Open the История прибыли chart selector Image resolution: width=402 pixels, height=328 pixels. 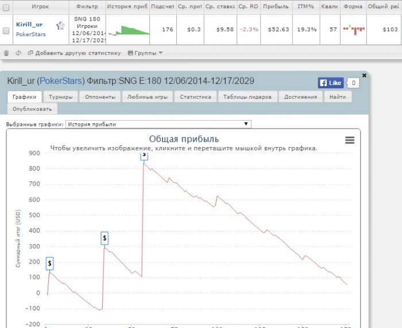(158, 124)
